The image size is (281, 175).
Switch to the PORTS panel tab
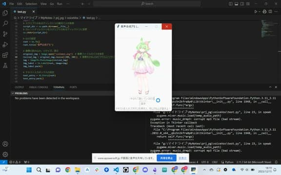pos(73,87)
